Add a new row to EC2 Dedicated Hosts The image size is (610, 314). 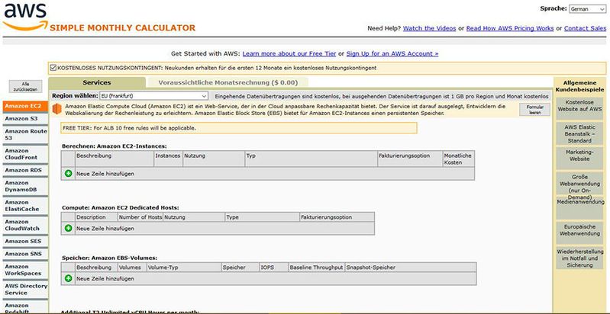pyautogui.click(x=69, y=228)
